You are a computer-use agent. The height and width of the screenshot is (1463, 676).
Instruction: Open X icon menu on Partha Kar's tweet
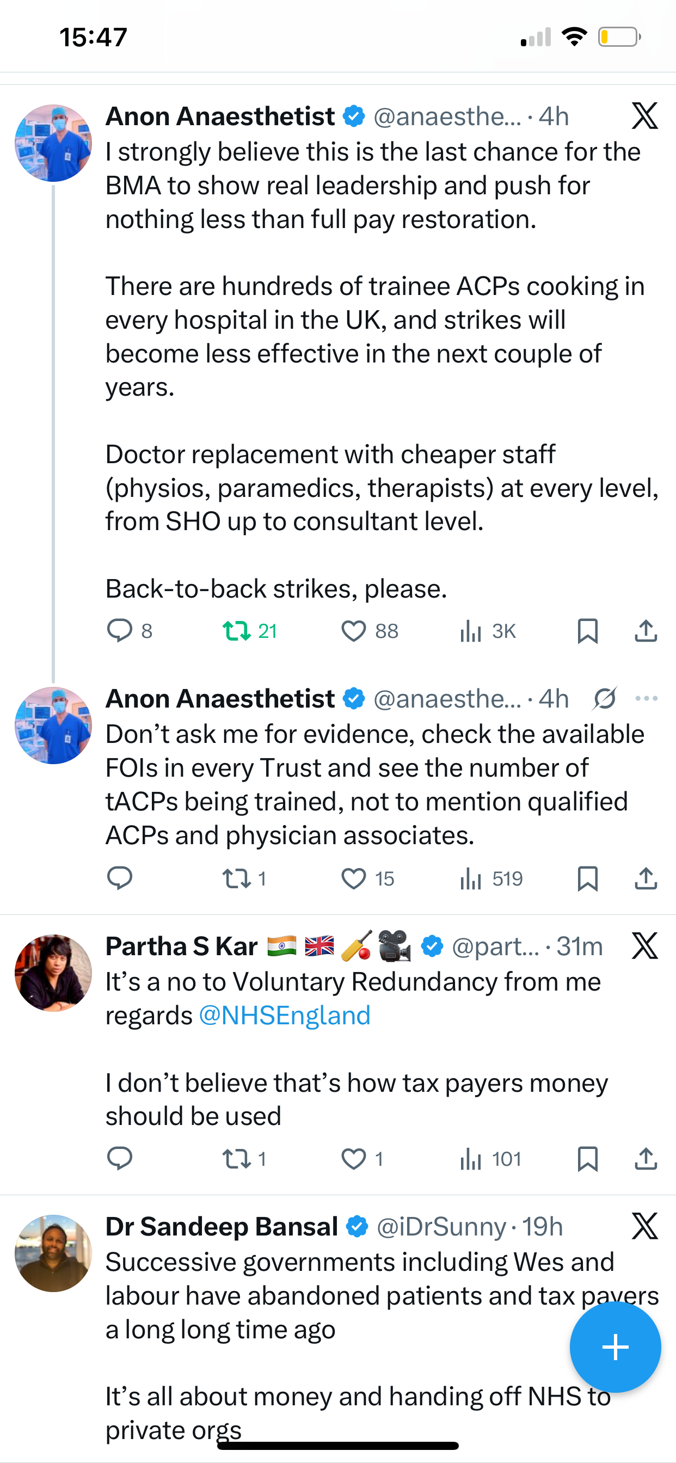pyautogui.click(x=645, y=946)
